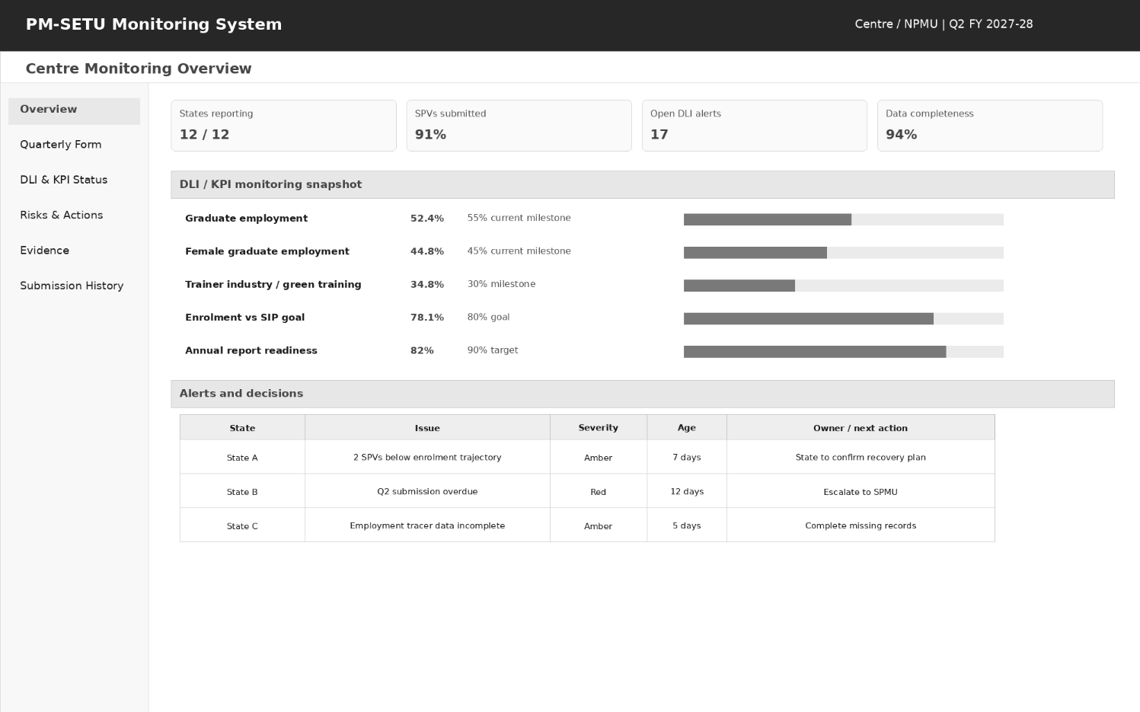Screen dimensions: 1140x712
Task: Select the State C cell
Action: coord(242,526)
